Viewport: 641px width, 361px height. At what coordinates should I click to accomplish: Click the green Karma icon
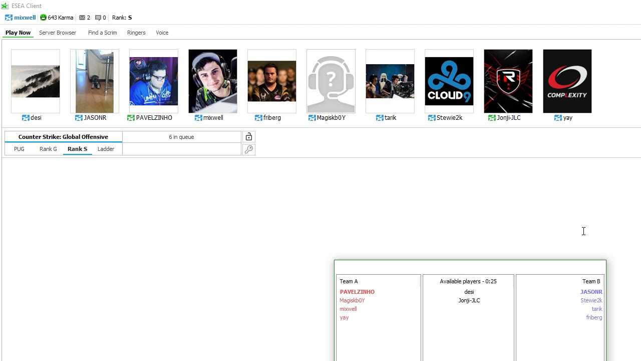43,18
